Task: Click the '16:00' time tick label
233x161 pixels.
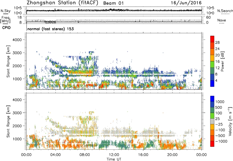Action: pyautogui.click(x=143, y=155)
